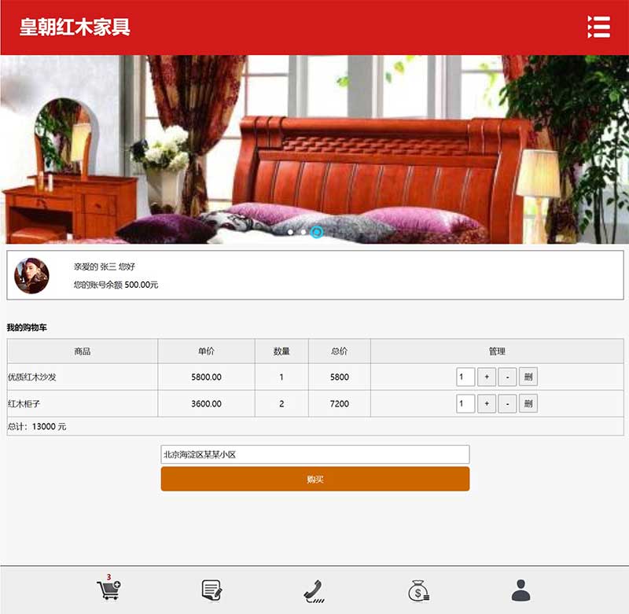
Task: Tap the phone contact icon in bottom bar
Action: 314,591
